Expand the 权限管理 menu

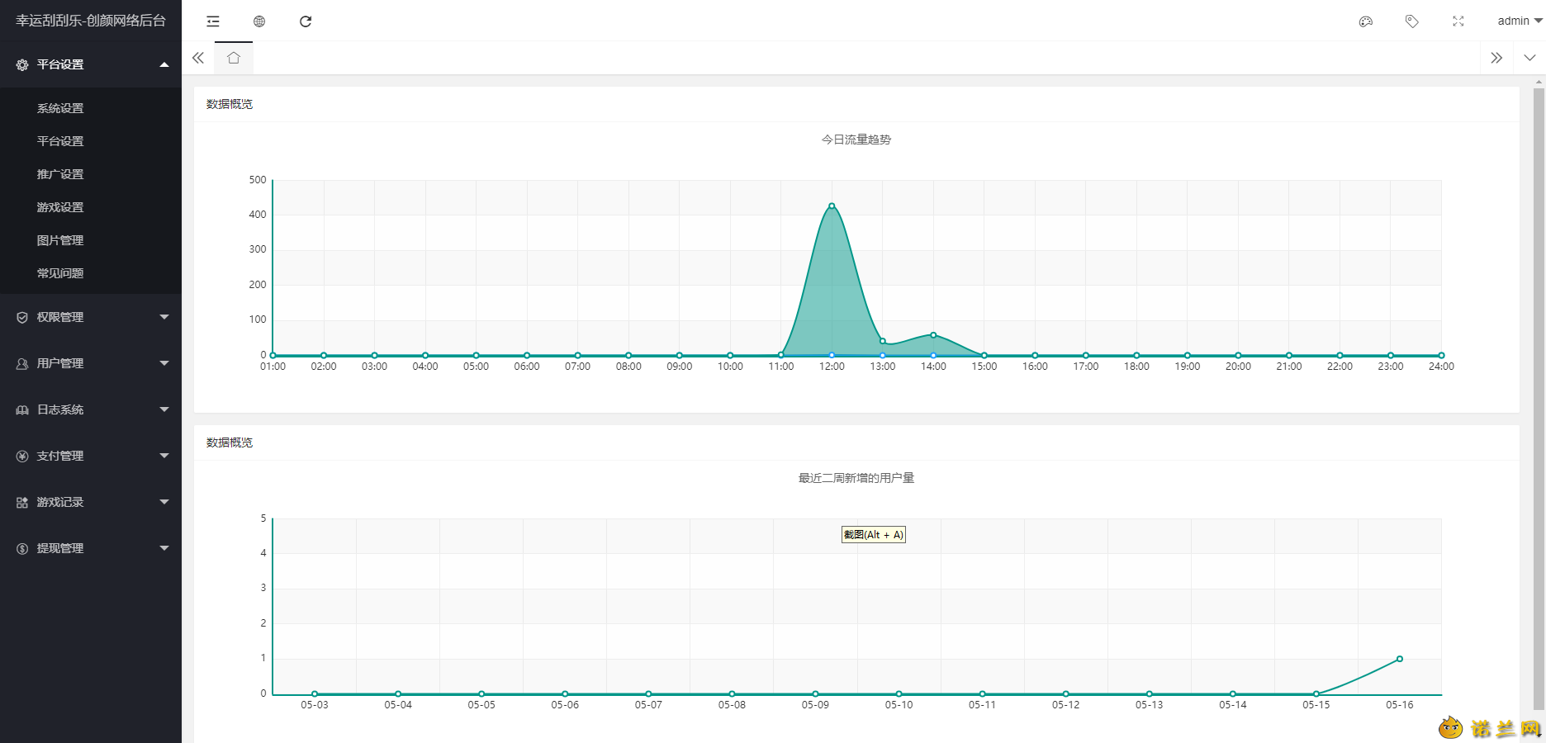tap(91, 317)
